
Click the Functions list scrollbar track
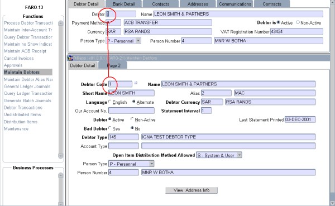tap(61, 89)
